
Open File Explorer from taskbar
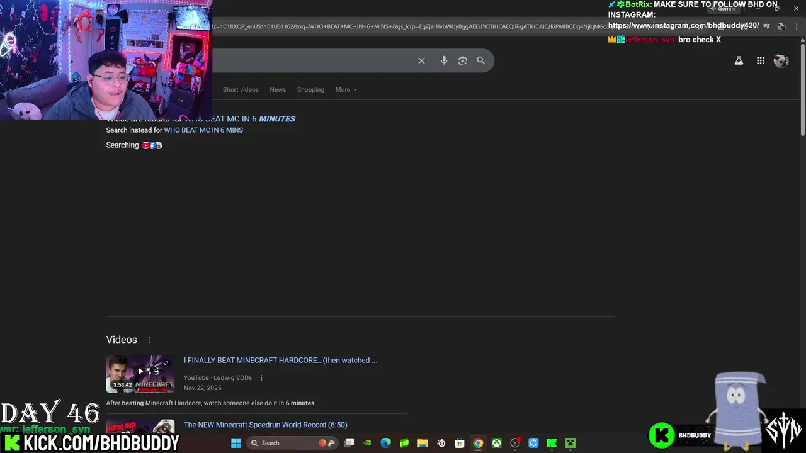(423, 443)
